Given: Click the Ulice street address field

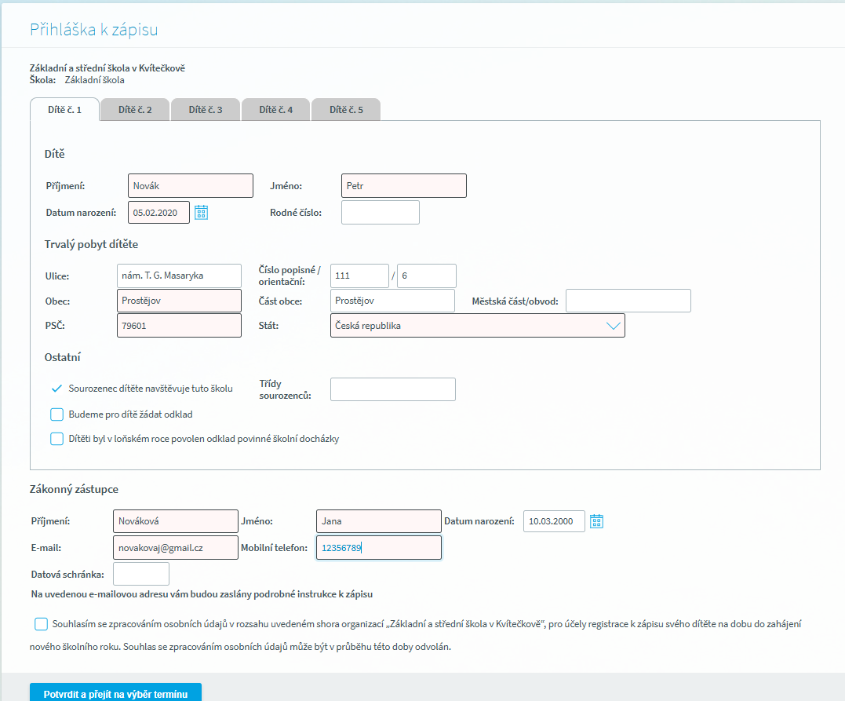Looking at the screenshot, I should (x=179, y=276).
